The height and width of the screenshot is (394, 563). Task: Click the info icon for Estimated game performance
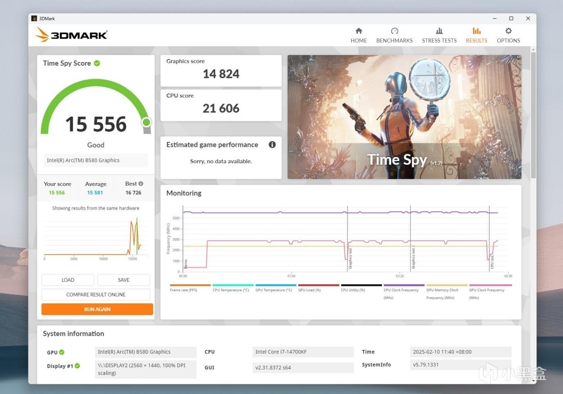coord(272,144)
